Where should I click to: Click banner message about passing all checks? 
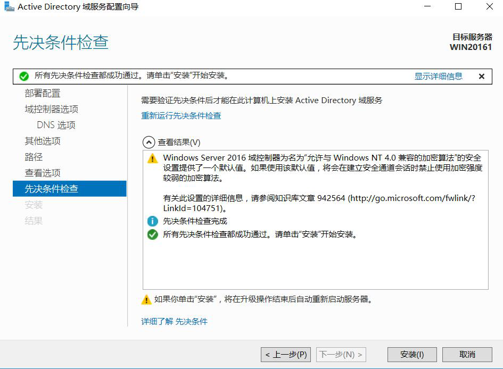(131, 76)
